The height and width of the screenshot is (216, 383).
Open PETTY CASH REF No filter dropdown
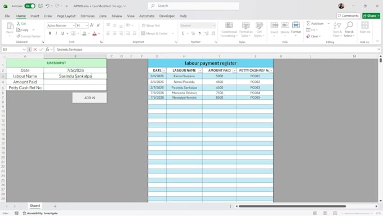tap(271, 70)
